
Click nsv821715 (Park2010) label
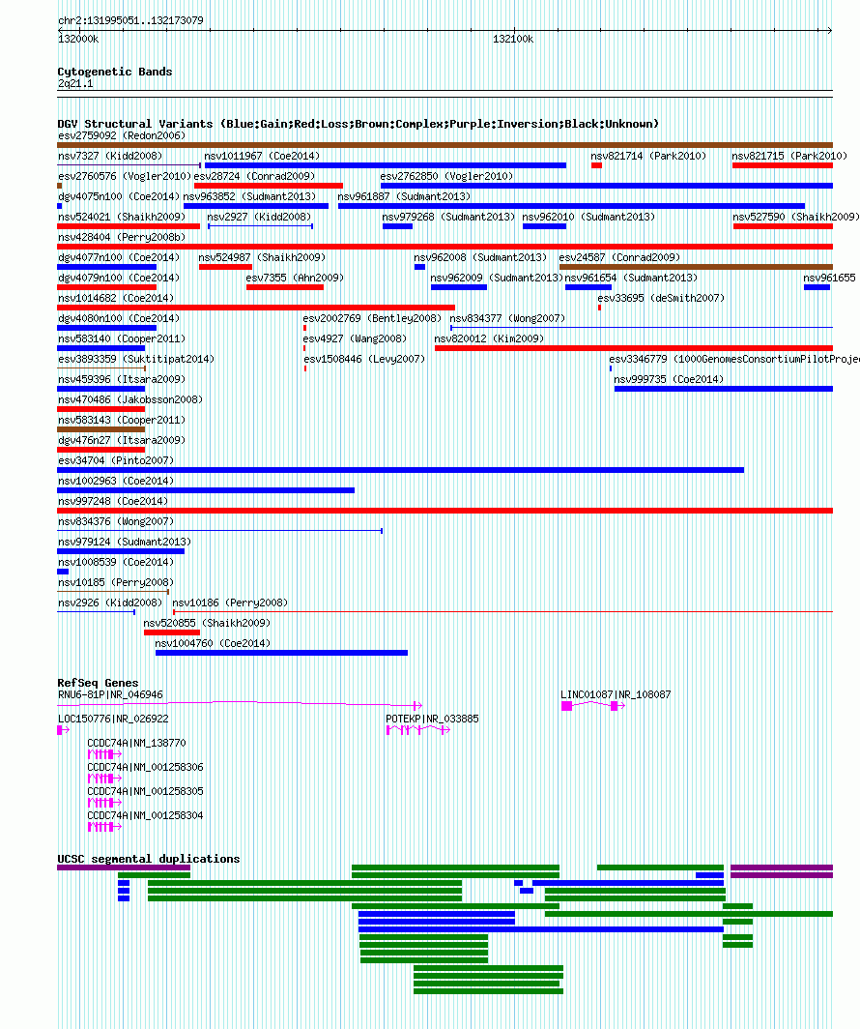pyautogui.click(x=789, y=157)
